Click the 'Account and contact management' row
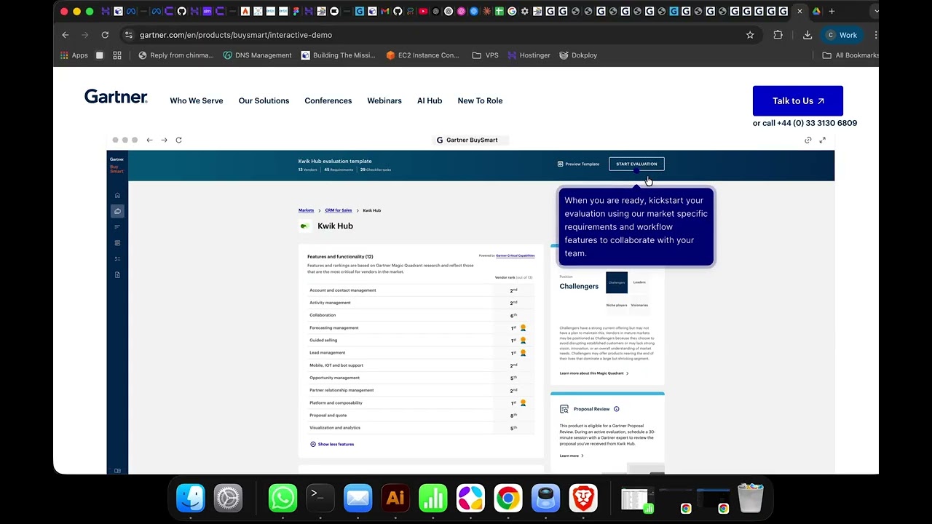Screen dimensions: 932x524 coord(421,290)
